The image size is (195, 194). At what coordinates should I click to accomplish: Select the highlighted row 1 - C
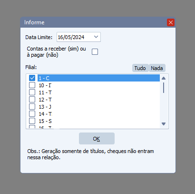tap(98, 78)
